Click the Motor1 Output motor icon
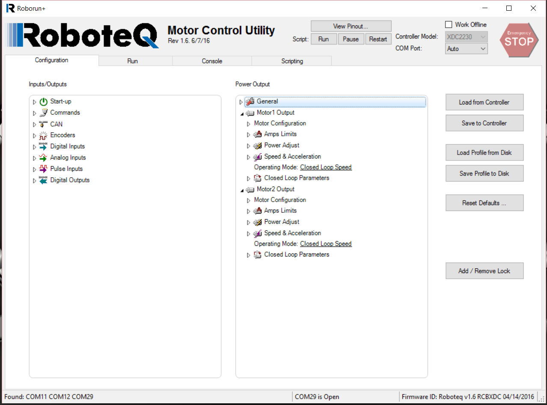 pyautogui.click(x=250, y=113)
